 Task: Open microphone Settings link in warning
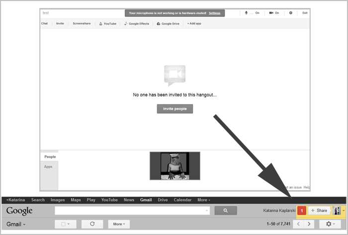coord(214,13)
